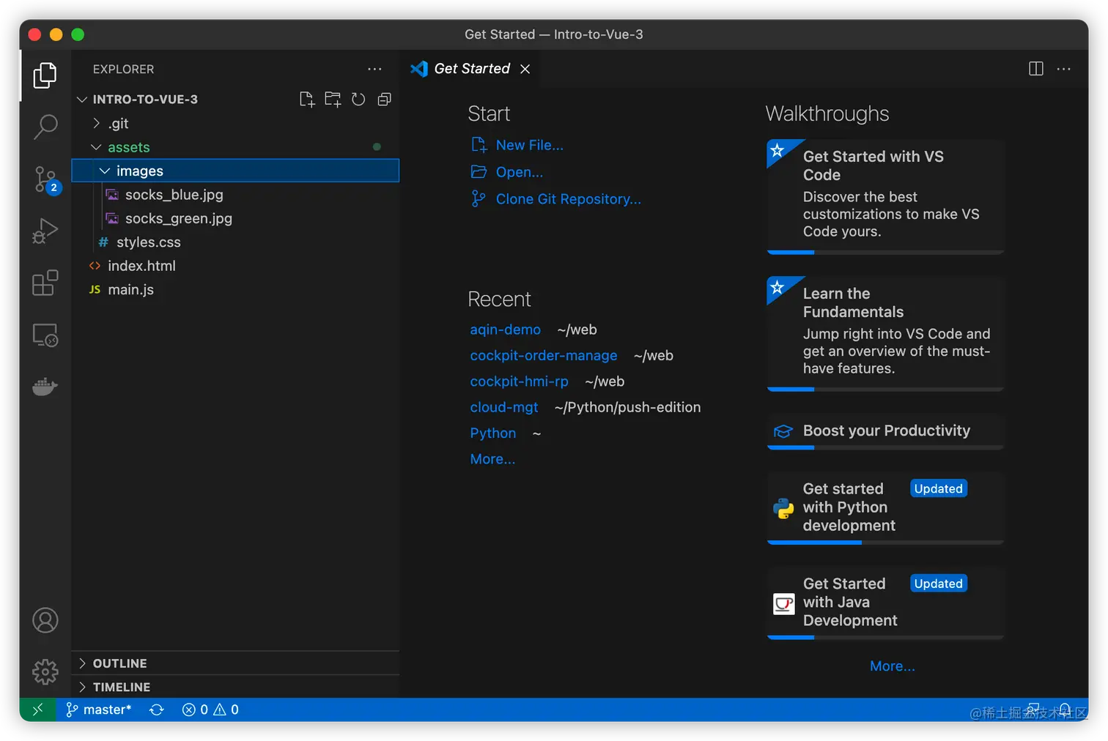Open recent project cockpit-hmi-rp
The image size is (1108, 741).
(519, 381)
